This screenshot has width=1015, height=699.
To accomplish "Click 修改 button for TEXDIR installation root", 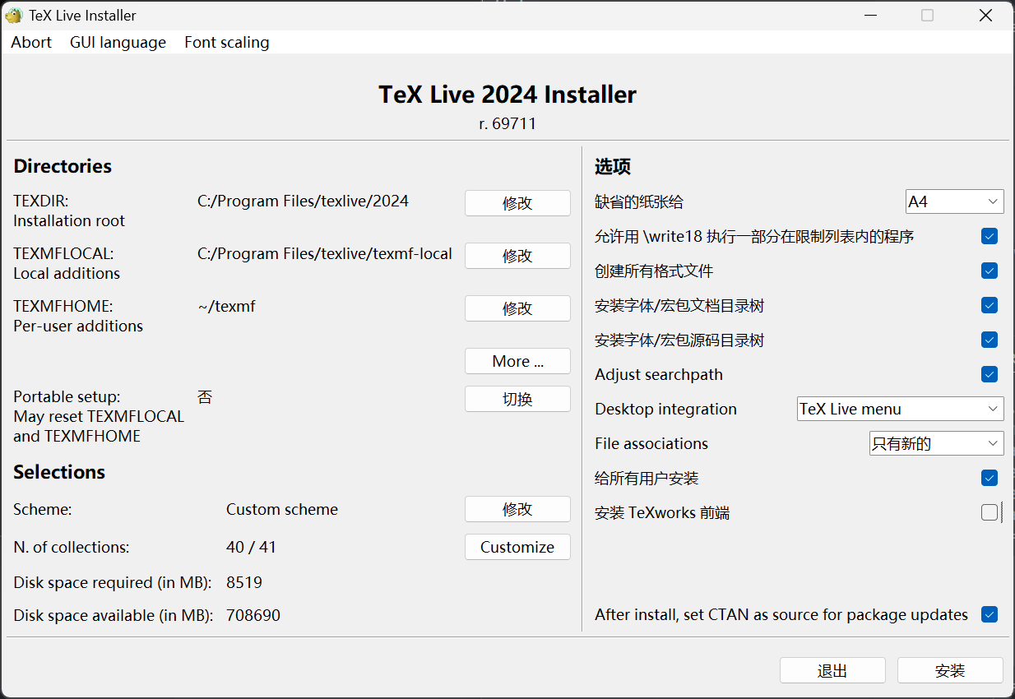I will tap(517, 203).
